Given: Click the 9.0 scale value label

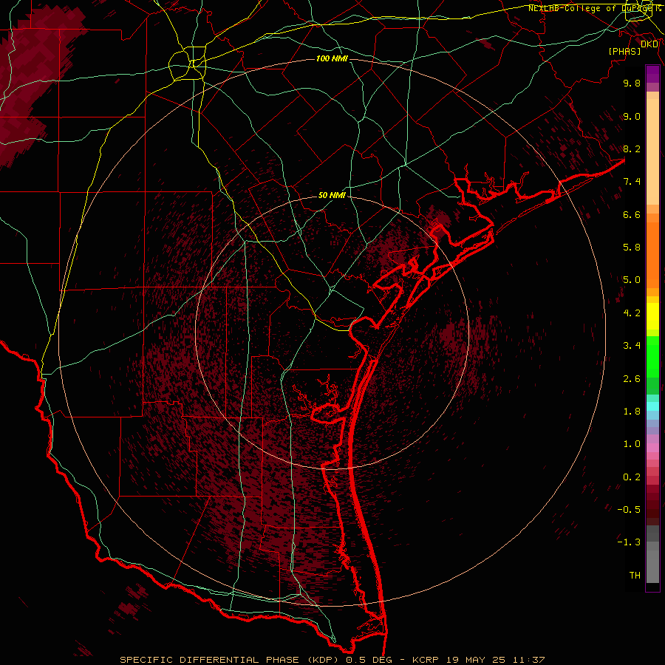Looking at the screenshot, I should pyautogui.click(x=632, y=116).
